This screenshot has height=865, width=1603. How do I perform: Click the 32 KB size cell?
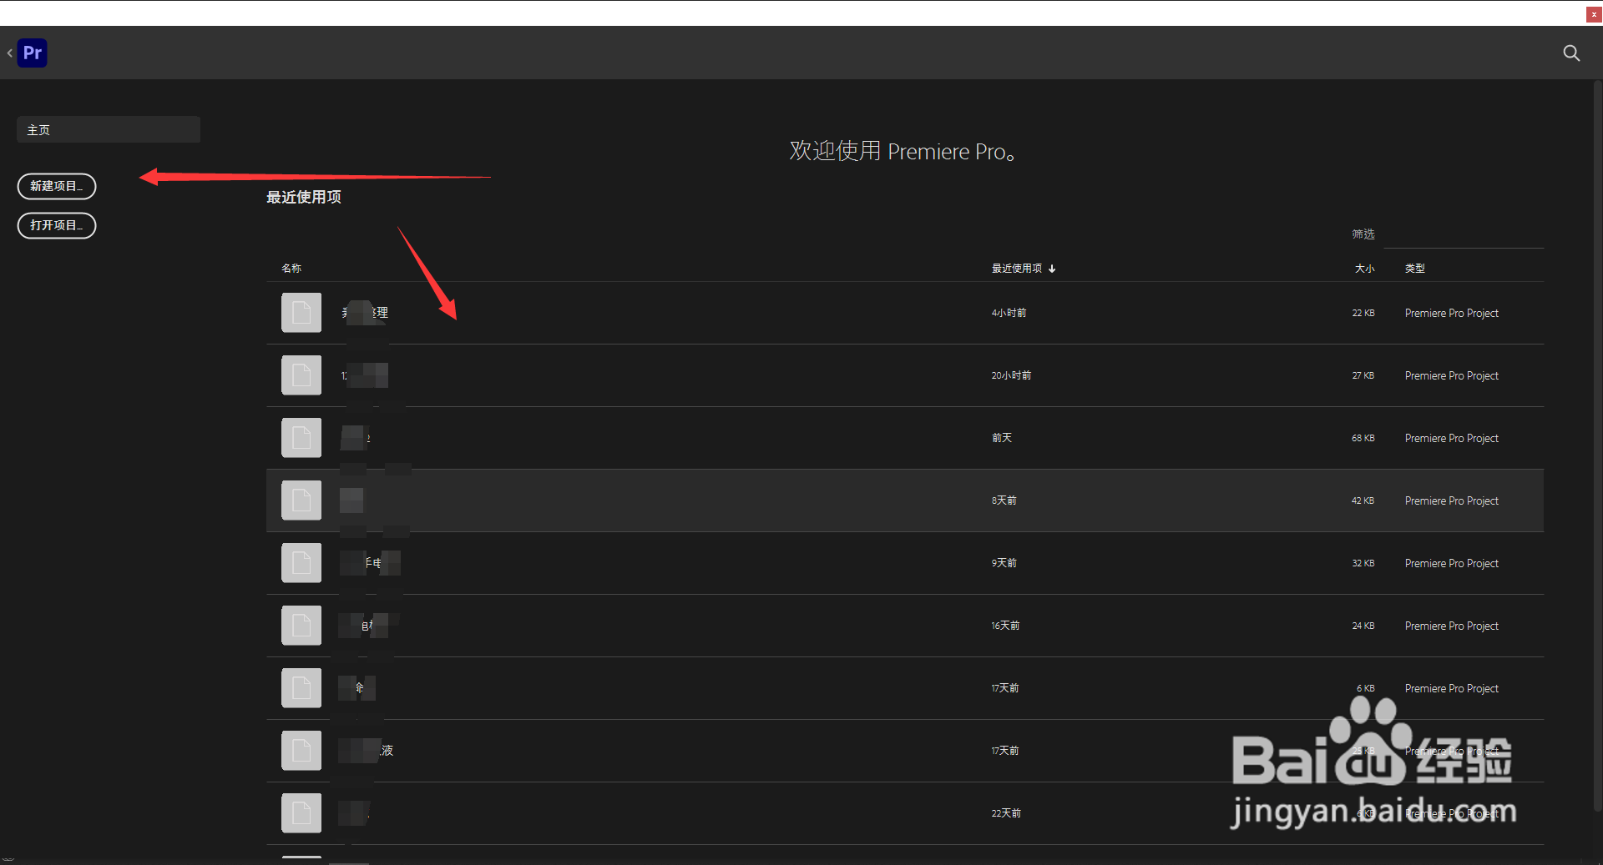click(1363, 563)
